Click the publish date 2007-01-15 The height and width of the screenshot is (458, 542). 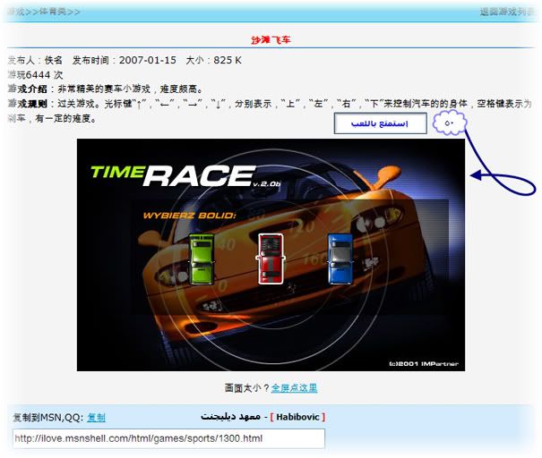tap(148, 60)
